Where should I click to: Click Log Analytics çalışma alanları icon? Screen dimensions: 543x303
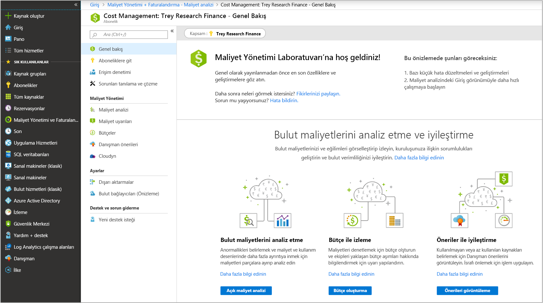(8, 247)
